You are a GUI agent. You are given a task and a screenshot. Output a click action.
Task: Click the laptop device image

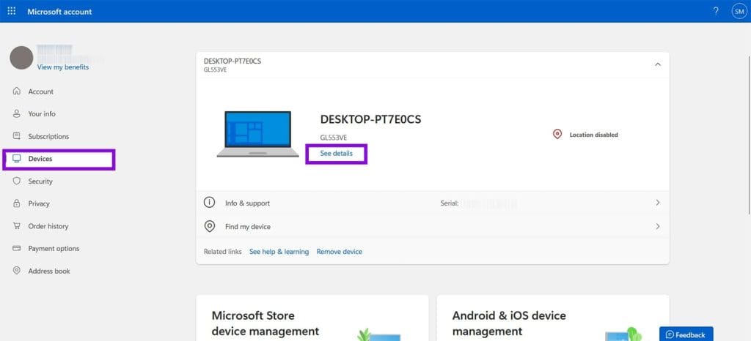(x=257, y=134)
